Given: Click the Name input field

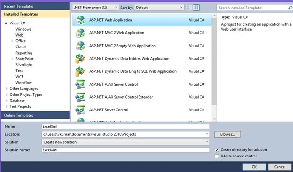Looking at the screenshot, I should pos(125,126).
